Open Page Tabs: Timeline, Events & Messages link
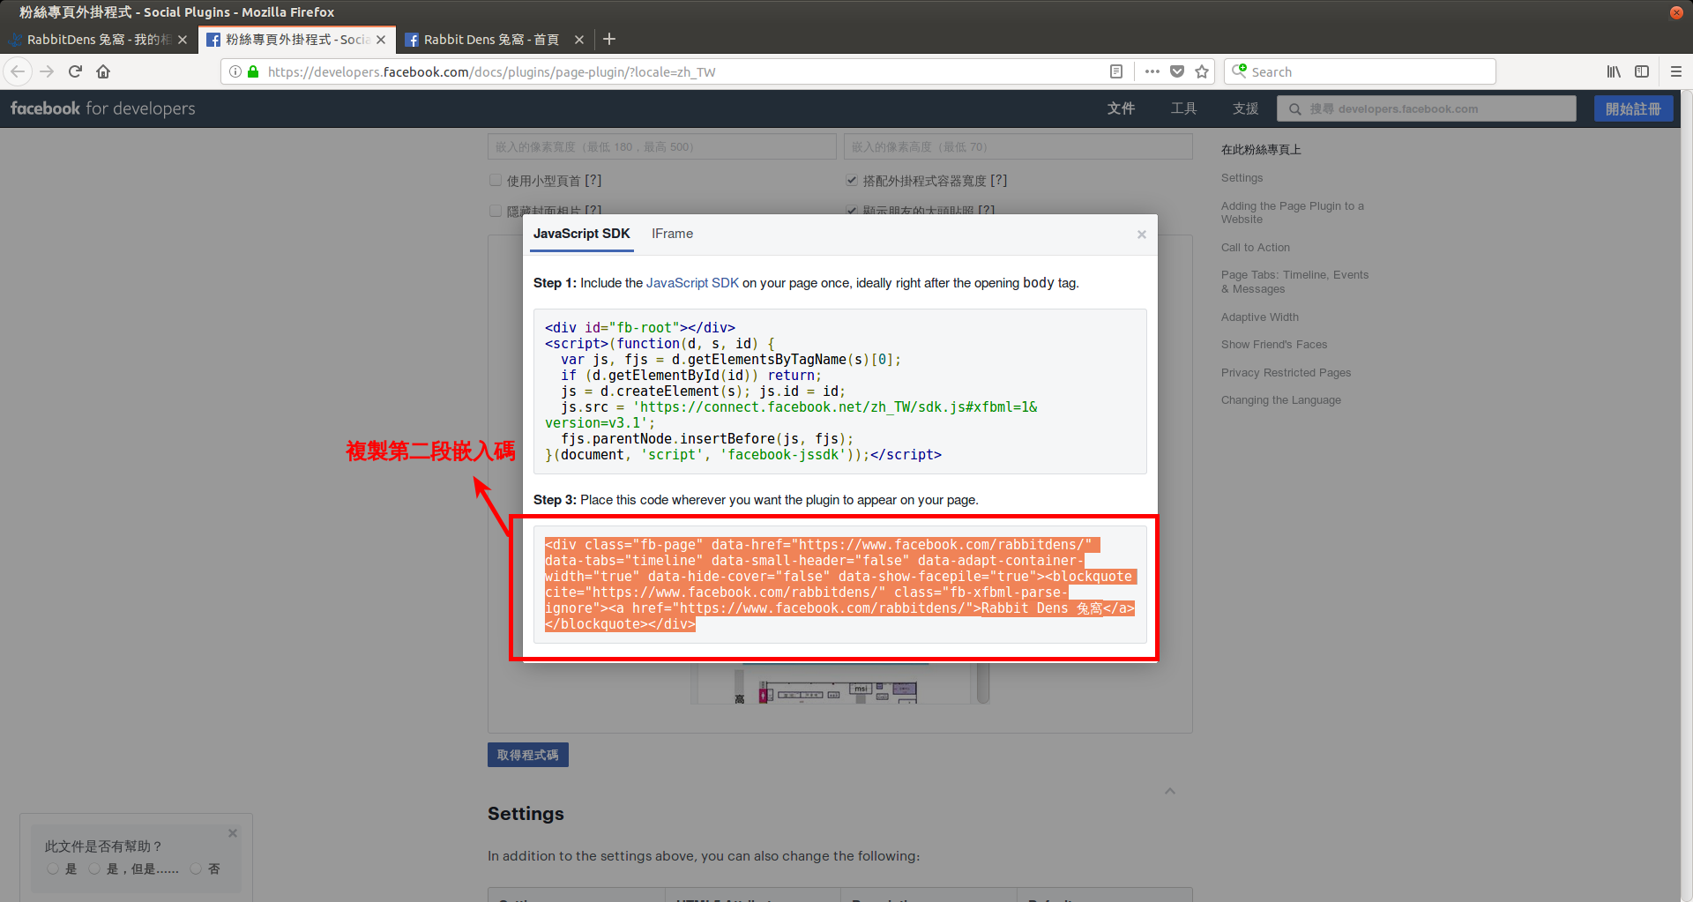1693x902 pixels. point(1294,282)
